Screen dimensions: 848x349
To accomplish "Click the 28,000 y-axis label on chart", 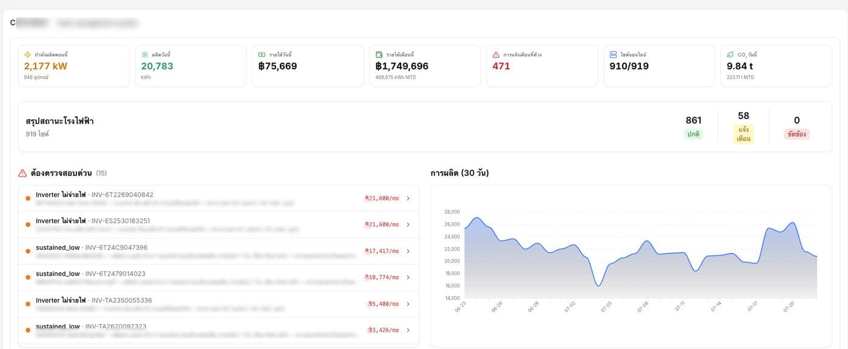I will coord(452,212).
